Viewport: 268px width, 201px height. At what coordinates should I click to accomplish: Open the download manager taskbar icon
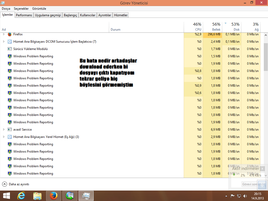[x=70, y=196]
